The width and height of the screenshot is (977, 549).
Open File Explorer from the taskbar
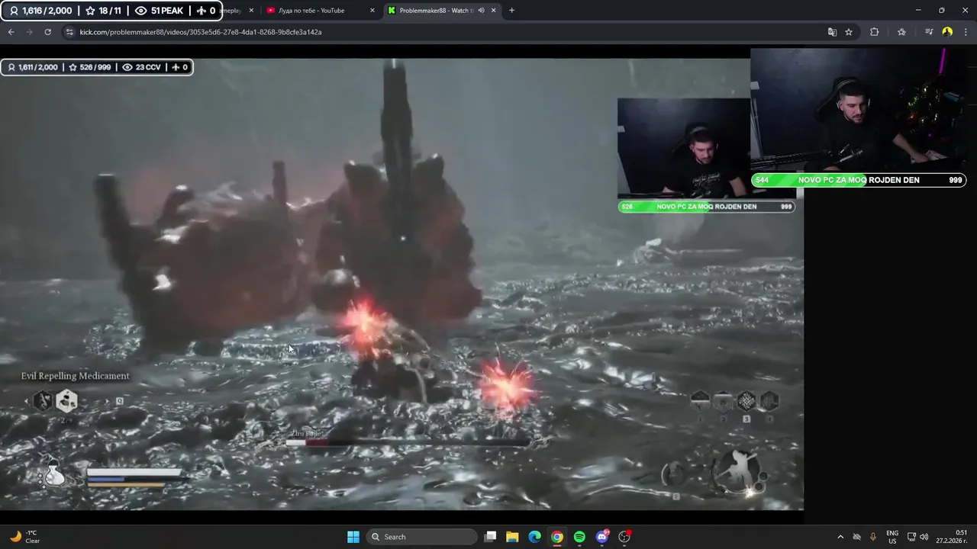pyautogui.click(x=512, y=537)
